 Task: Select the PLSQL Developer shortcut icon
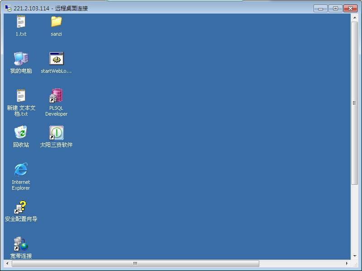[56, 95]
